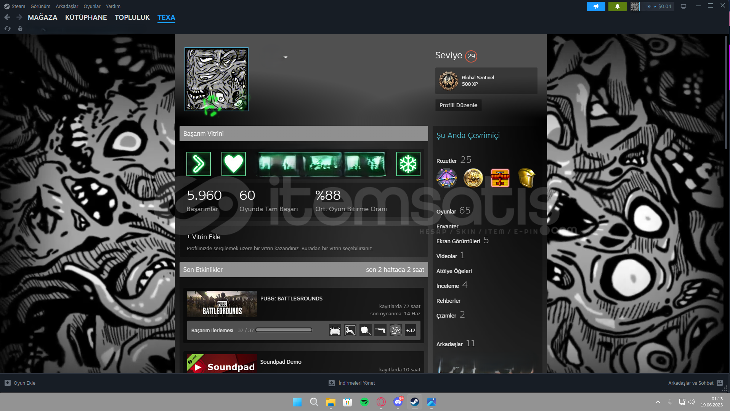The height and width of the screenshot is (411, 730).
Task: Click + Vitrin Ekle
Action: pyautogui.click(x=203, y=237)
